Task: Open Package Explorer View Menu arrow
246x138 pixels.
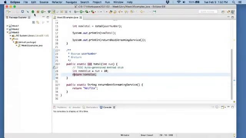Action: coord(48,22)
